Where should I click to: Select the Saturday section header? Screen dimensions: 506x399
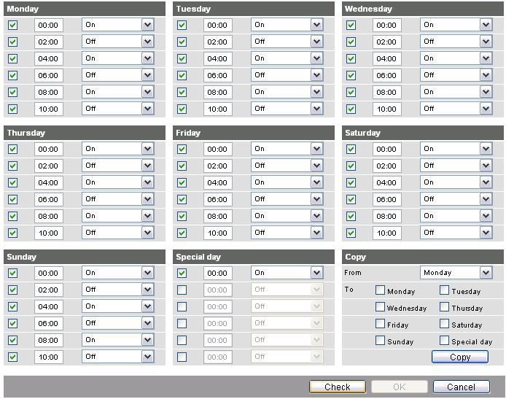click(x=423, y=133)
